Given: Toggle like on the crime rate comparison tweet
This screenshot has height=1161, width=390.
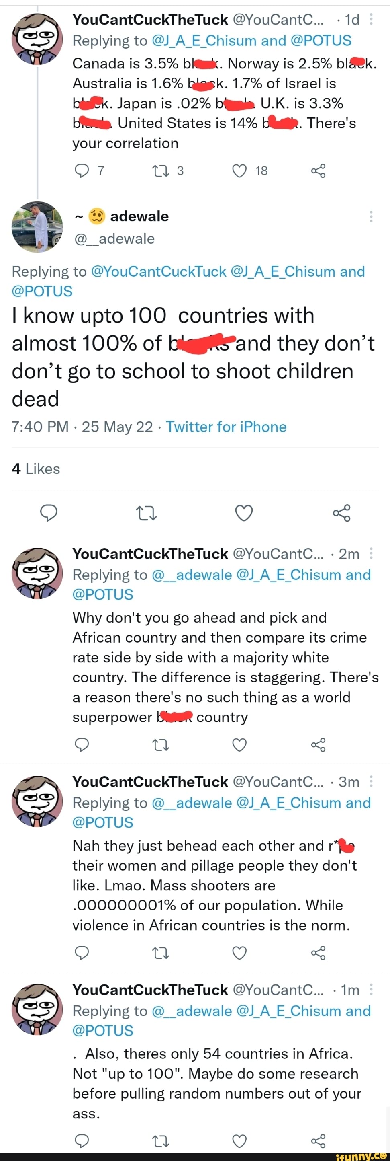Looking at the screenshot, I should (x=240, y=744).
